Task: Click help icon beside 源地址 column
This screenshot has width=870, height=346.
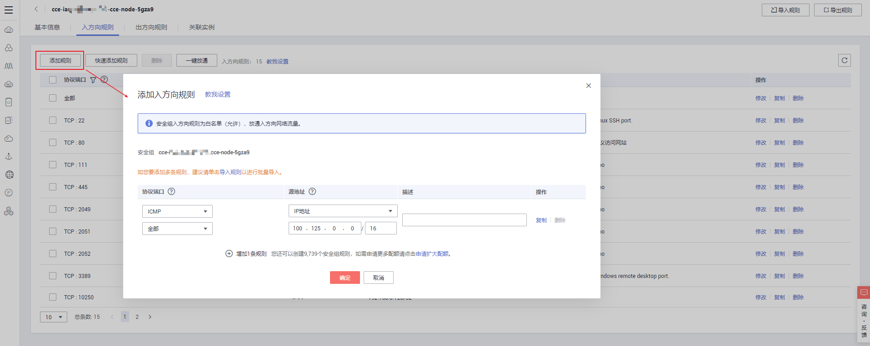Action: coord(312,191)
